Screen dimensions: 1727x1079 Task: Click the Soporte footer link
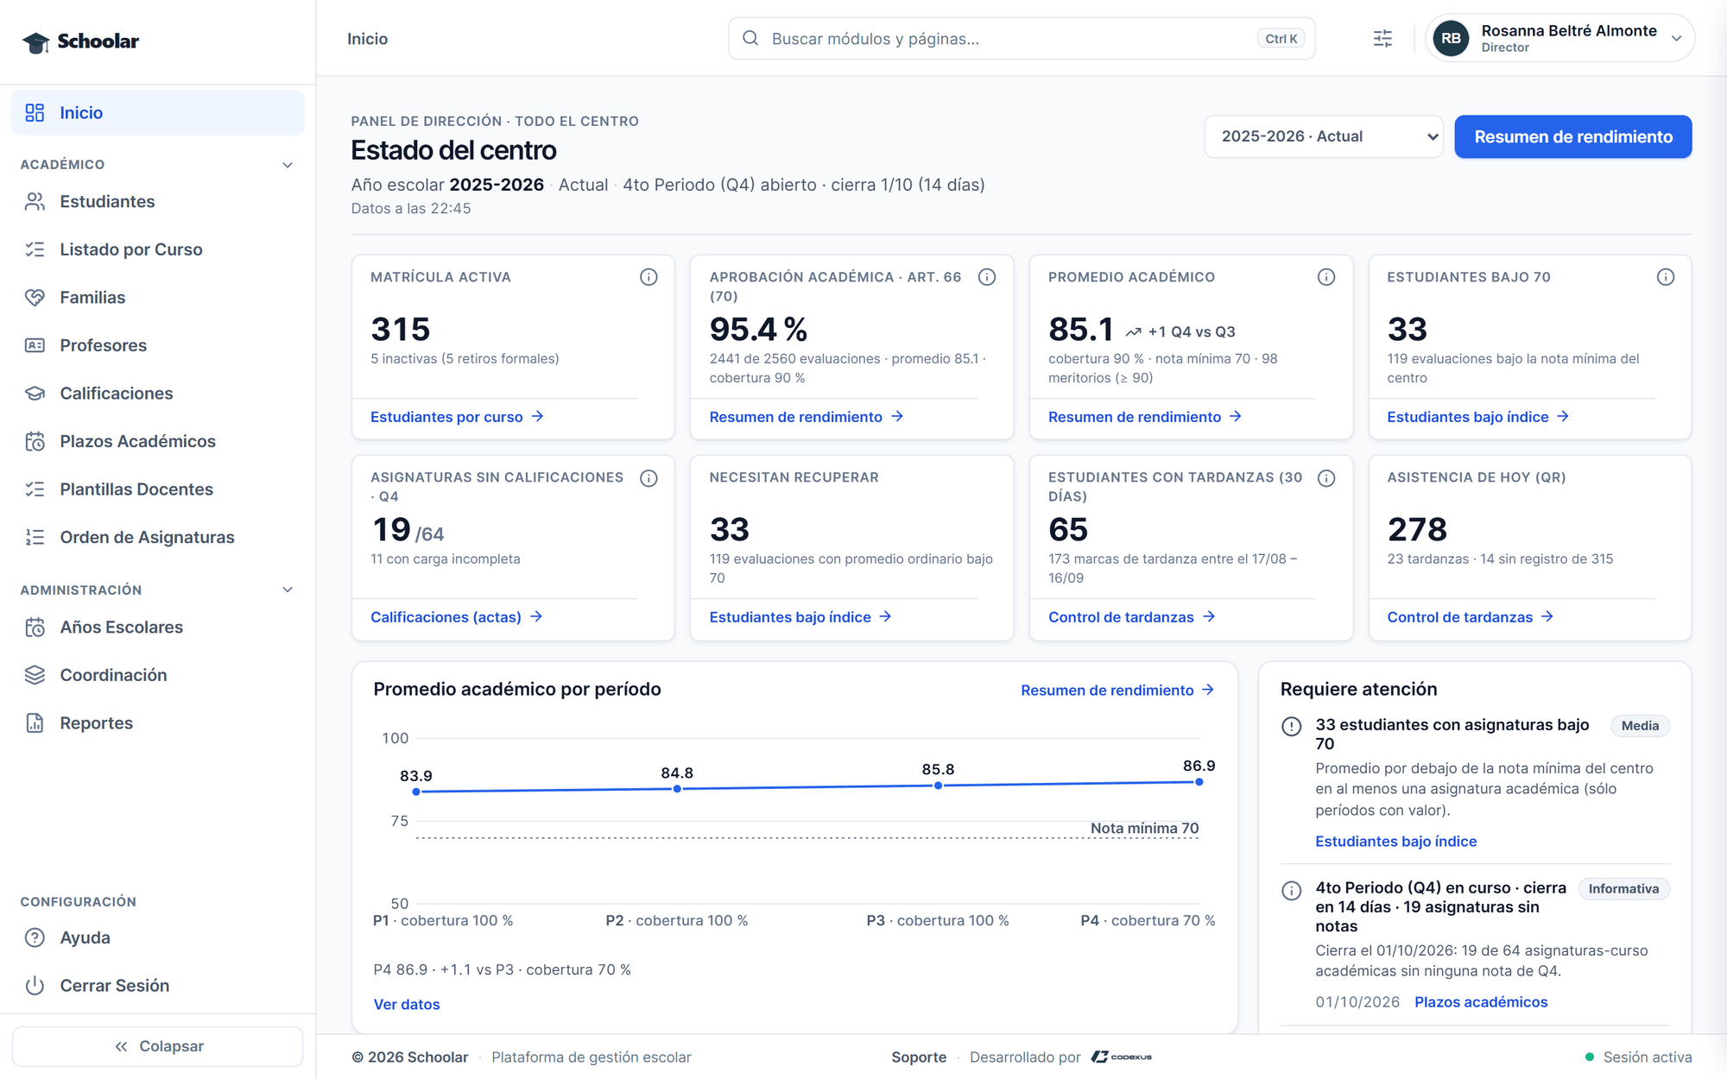coord(919,1057)
